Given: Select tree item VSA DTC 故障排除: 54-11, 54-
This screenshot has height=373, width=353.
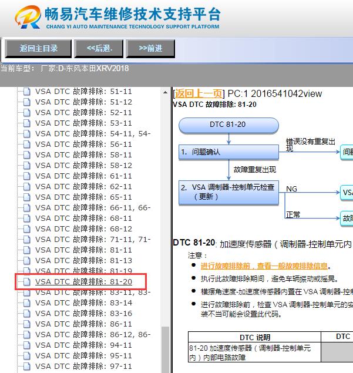Looking at the screenshot, I should point(93,134).
